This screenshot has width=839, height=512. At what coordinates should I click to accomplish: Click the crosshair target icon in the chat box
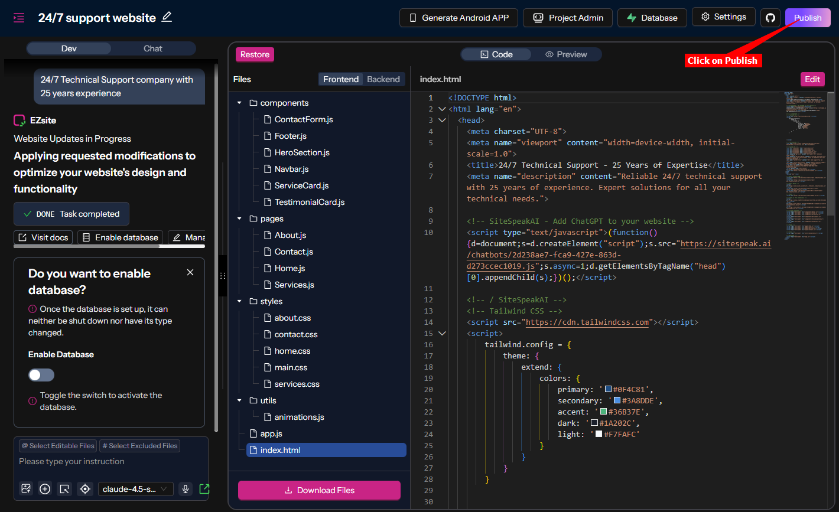85,489
